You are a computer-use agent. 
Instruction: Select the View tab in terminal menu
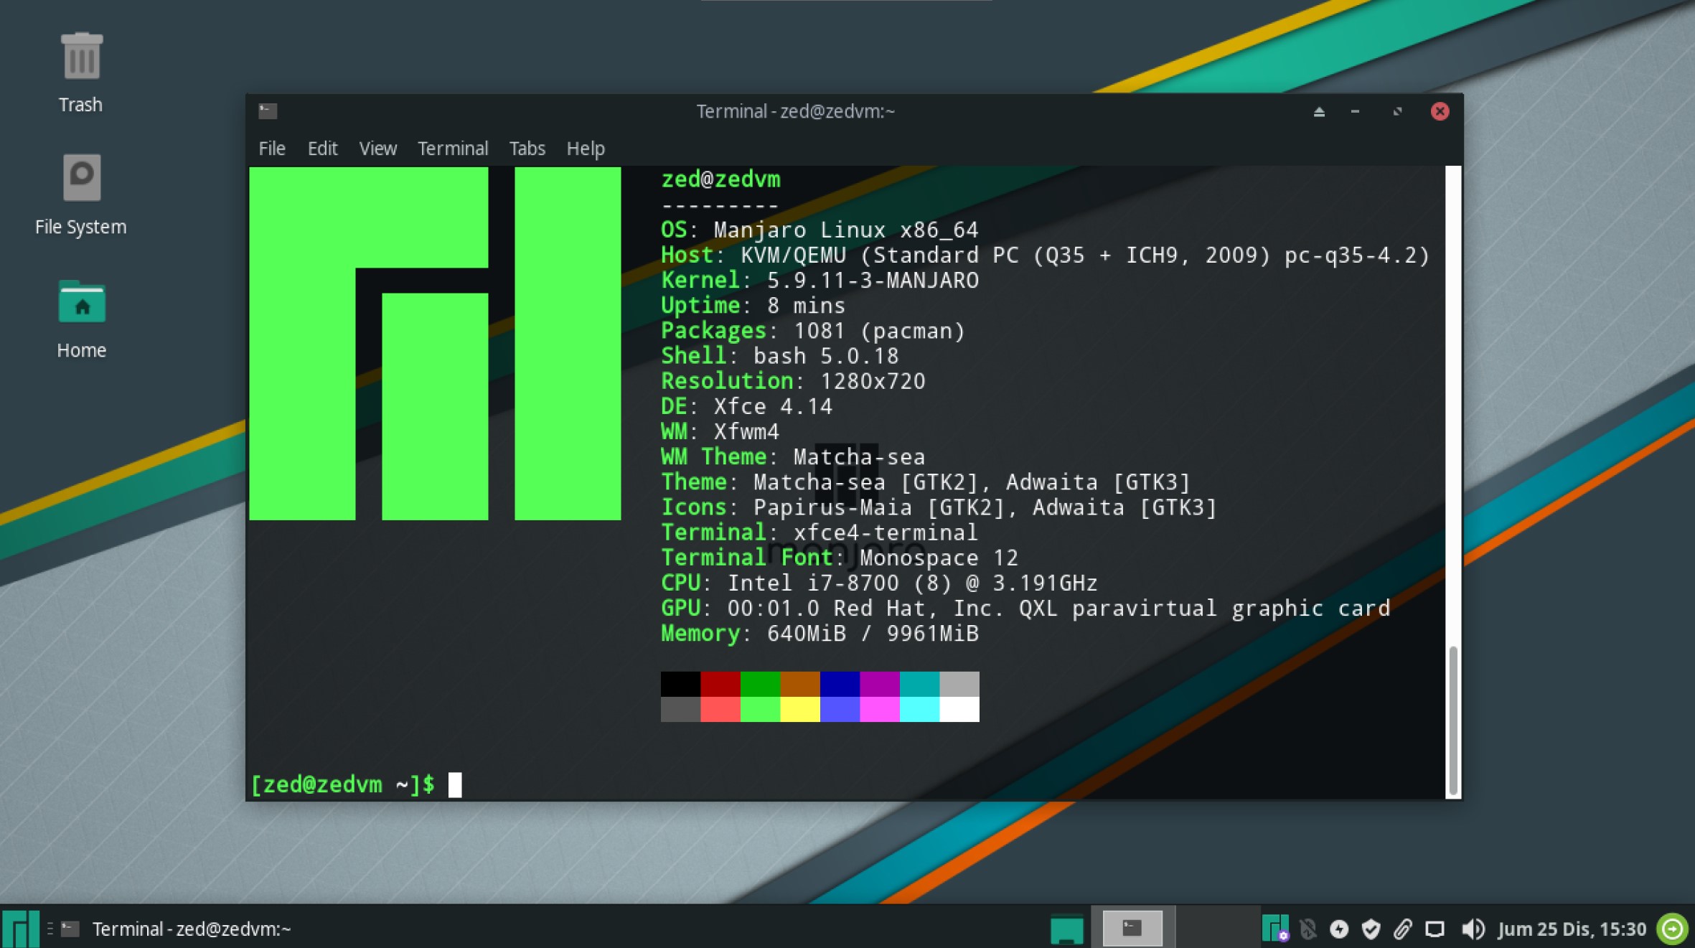377,148
